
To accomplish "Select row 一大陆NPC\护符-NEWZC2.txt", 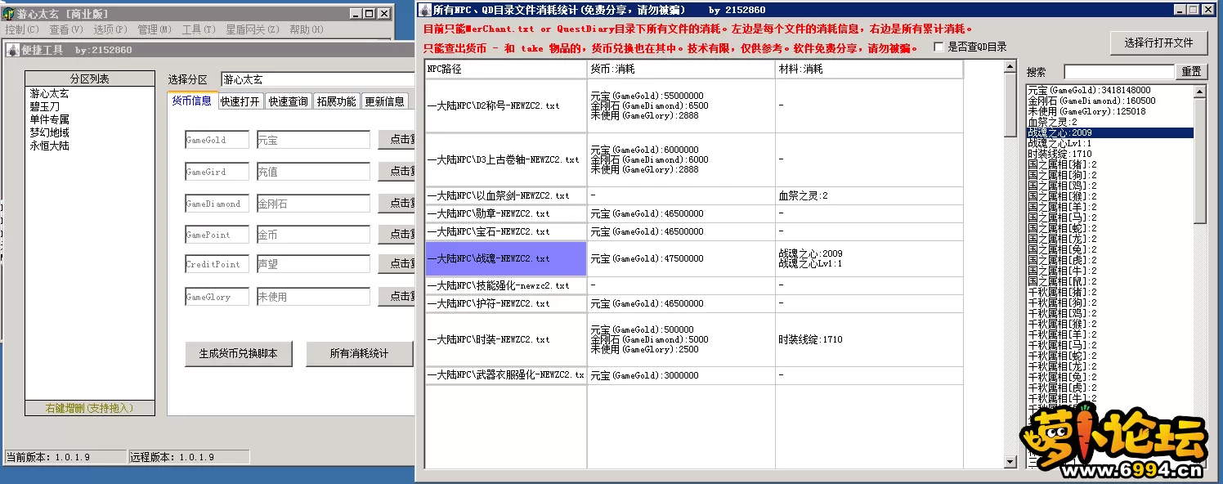I will click(x=506, y=303).
